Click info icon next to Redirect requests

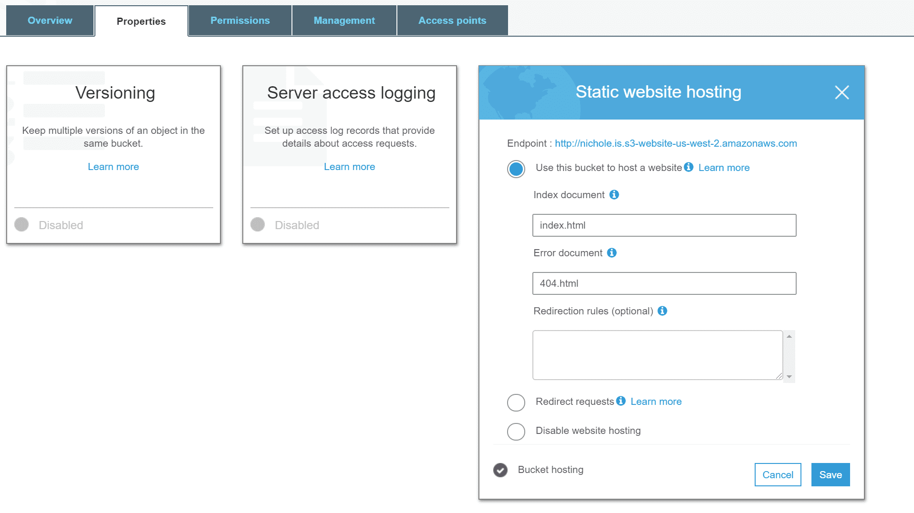621,401
